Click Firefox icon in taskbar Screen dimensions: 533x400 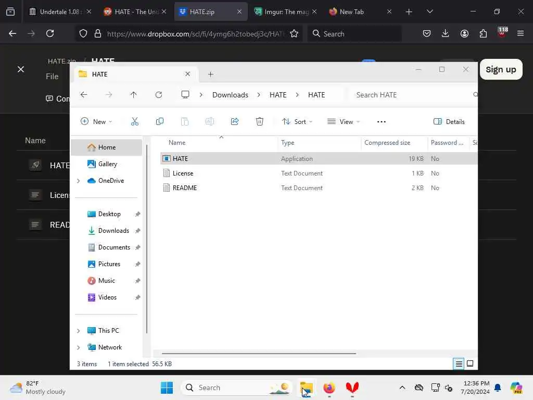click(x=329, y=387)
